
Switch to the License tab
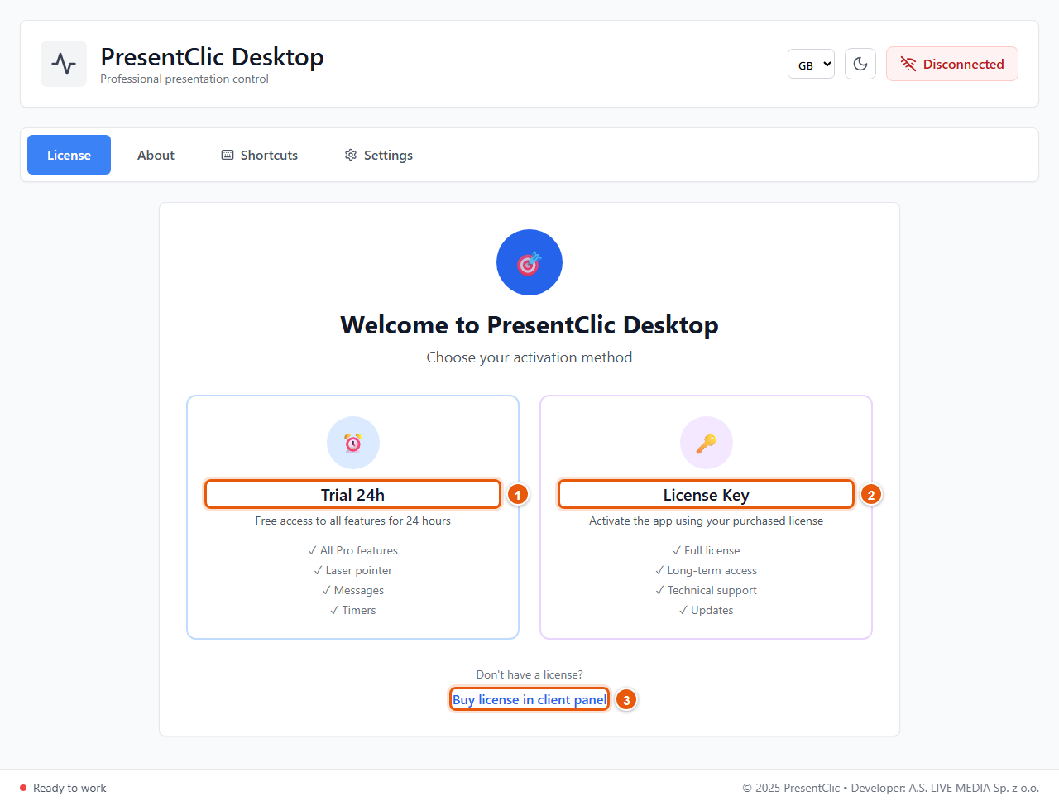[x=69, y=155]
